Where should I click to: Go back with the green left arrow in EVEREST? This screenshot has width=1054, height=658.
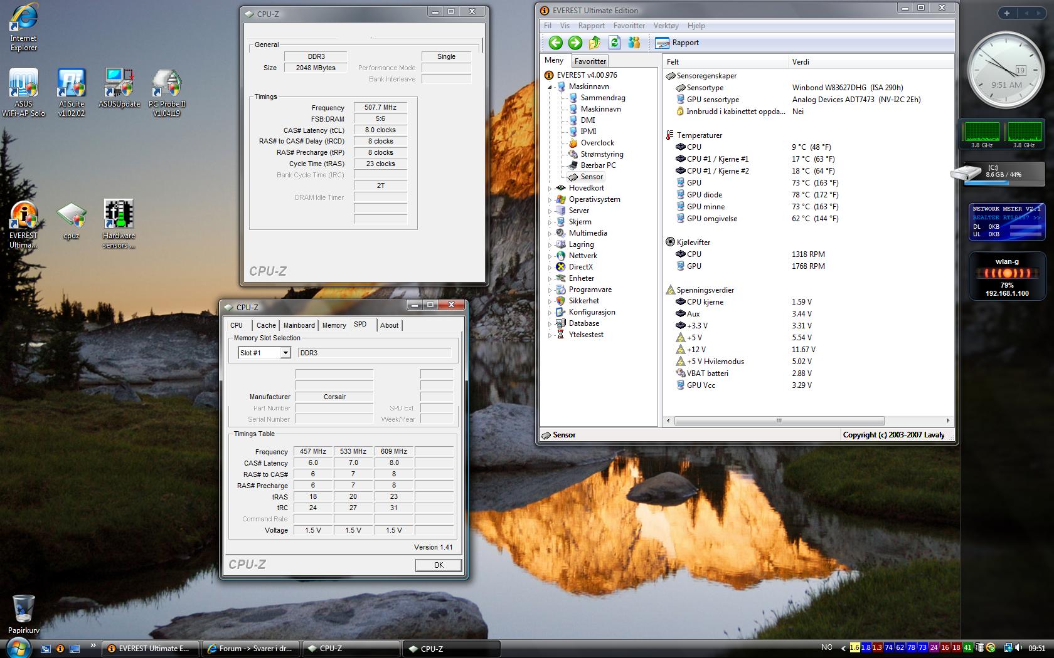pyautogui.click(x=555, y=43)
